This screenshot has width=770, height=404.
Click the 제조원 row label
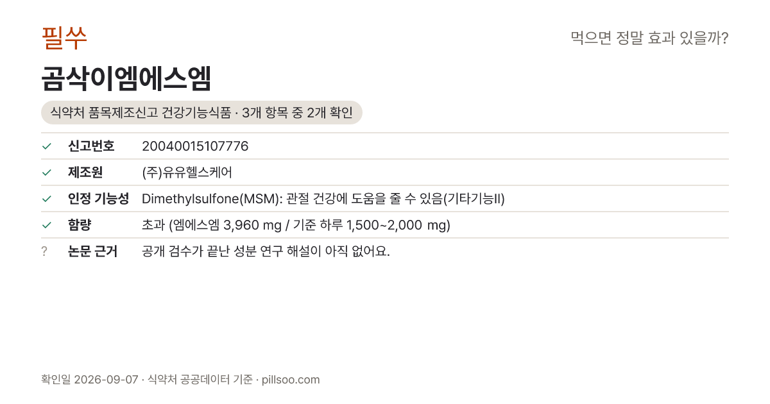(85, 173)
